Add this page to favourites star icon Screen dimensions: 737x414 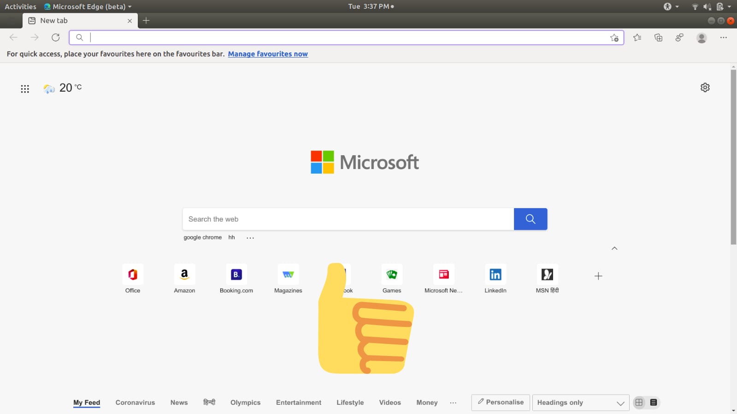pyautogui.click(x=614, y=38)
